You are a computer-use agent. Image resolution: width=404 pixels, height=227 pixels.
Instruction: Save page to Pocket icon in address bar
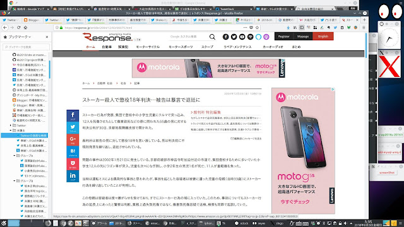pos(251,28)
